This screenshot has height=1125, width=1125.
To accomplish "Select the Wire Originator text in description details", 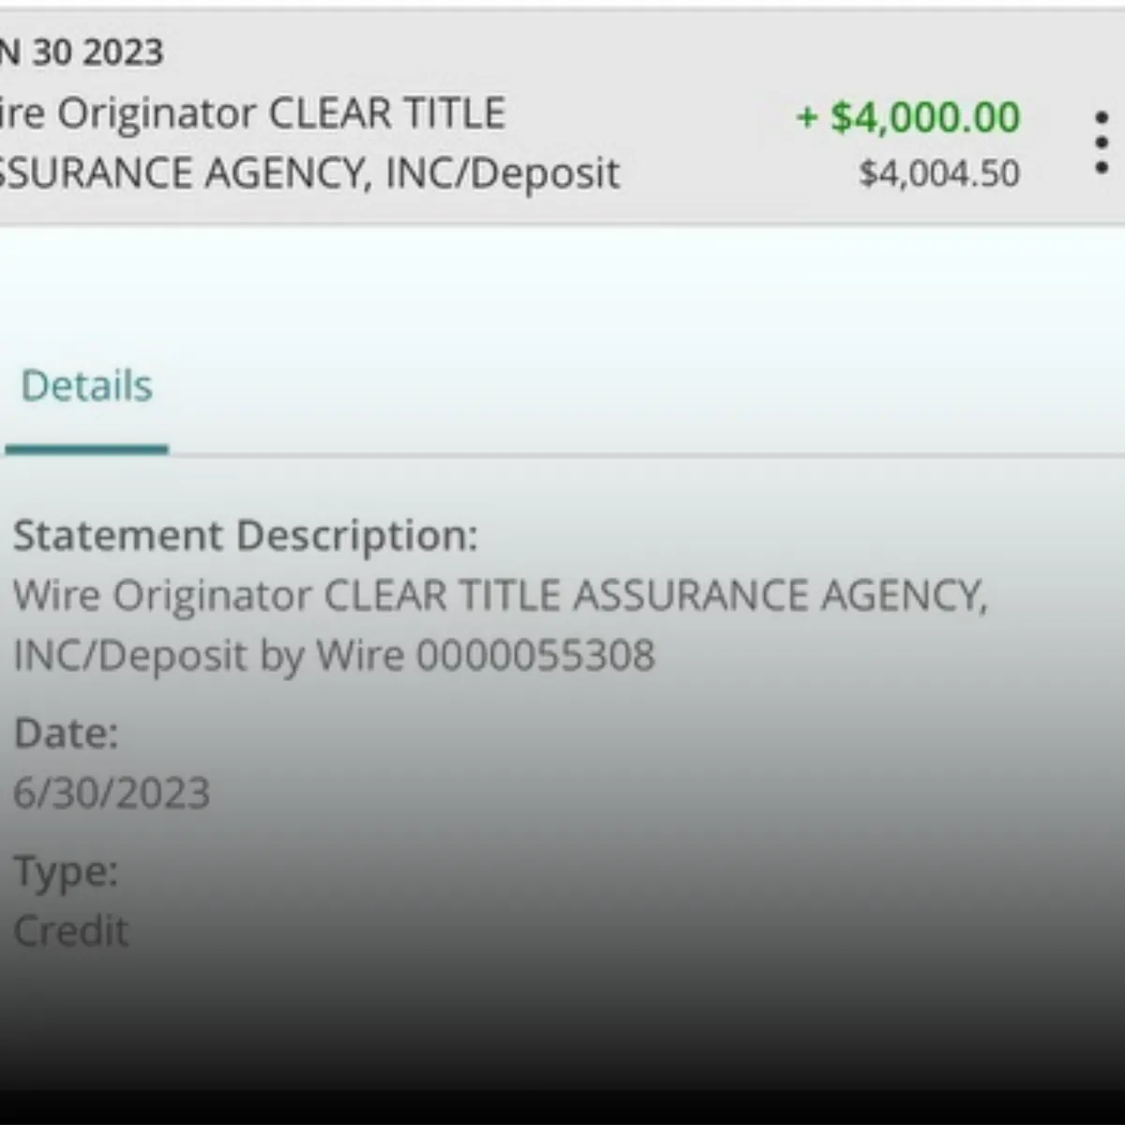I will pyautogui.click(x=162, y=595).
